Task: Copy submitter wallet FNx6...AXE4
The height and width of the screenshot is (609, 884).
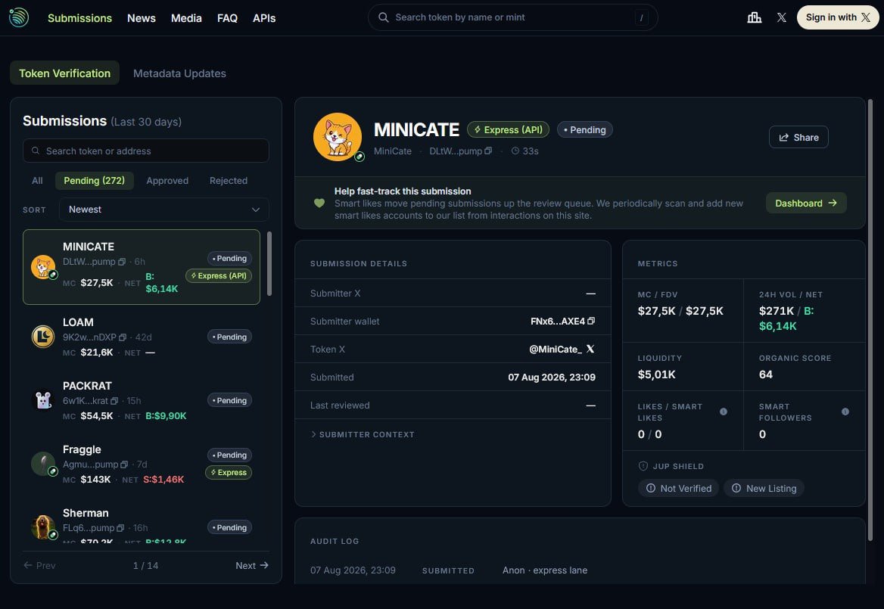Action: pos(591,321)
